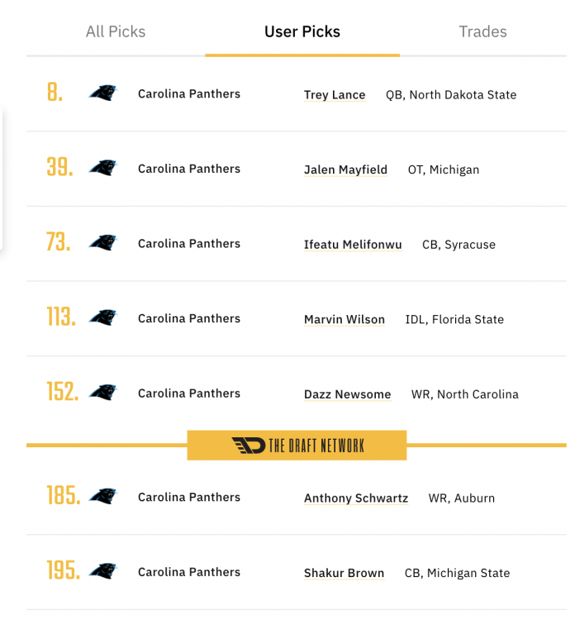
Task: Click Carolina Panthers team name at pick 195
Action: coord(189,572)
